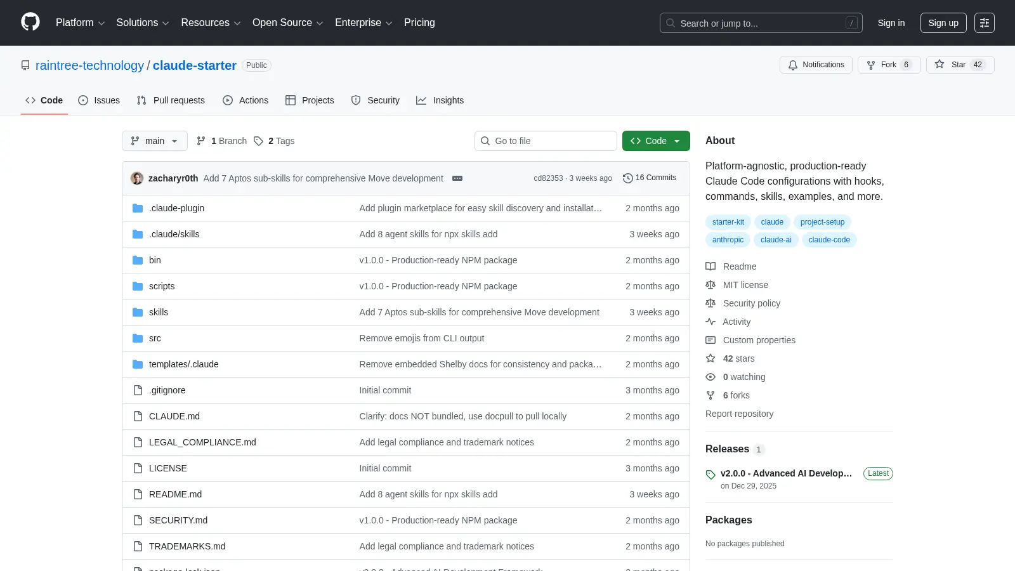Click the branch icon beside 1 Branch
The image size is (1015, 571).
pyautogui.click(x=201, y=141)
